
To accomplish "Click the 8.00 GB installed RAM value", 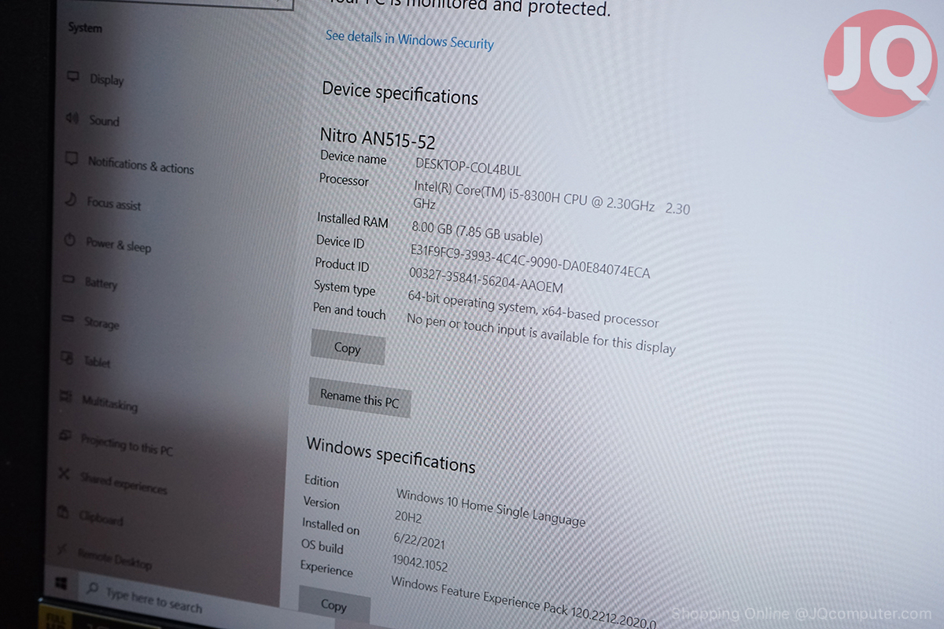I will point(477,230).
